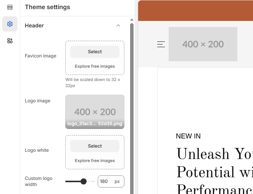This screenshot has width=253, height=194.
Task: Click the Theme settings panel title
Action: tap(47, 7)
